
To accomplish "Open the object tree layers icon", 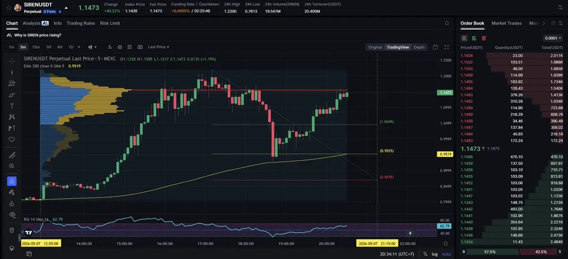I will tap(12, 248).
